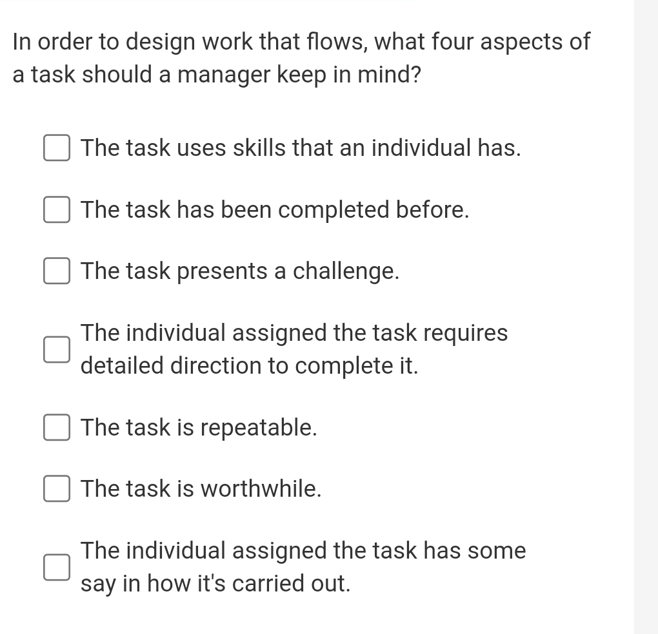Check the option about having say in execution

pyautogui.click(x=56, y=568)
